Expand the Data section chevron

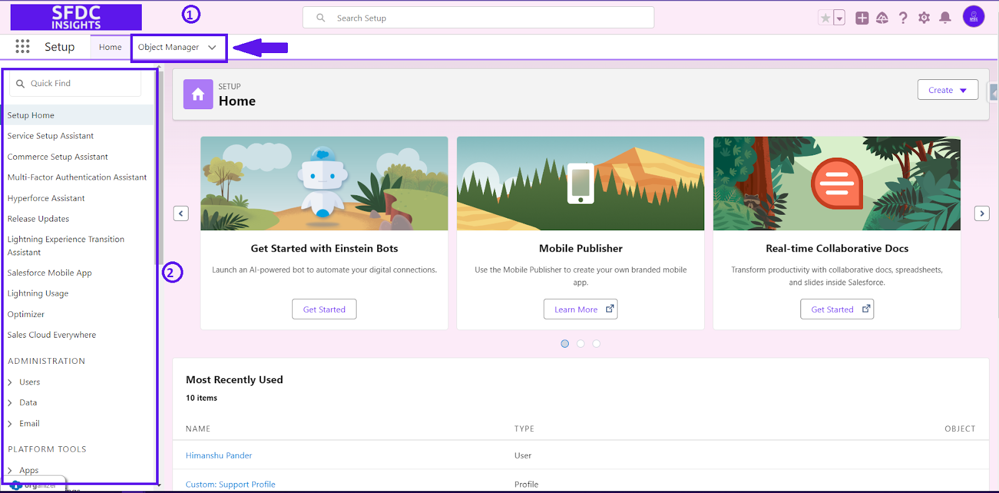coord(10,403)
